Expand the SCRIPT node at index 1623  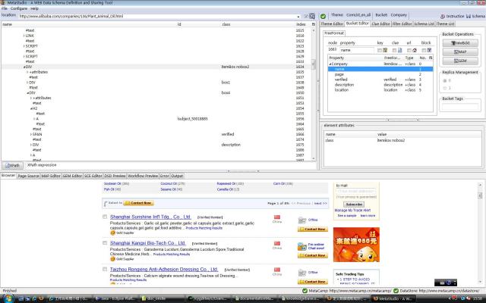[24, 46]
